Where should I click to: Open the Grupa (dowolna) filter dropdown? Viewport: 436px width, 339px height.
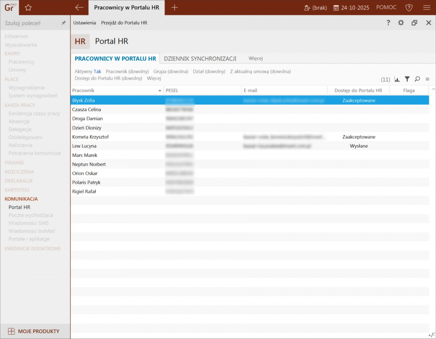coord(170,71)
